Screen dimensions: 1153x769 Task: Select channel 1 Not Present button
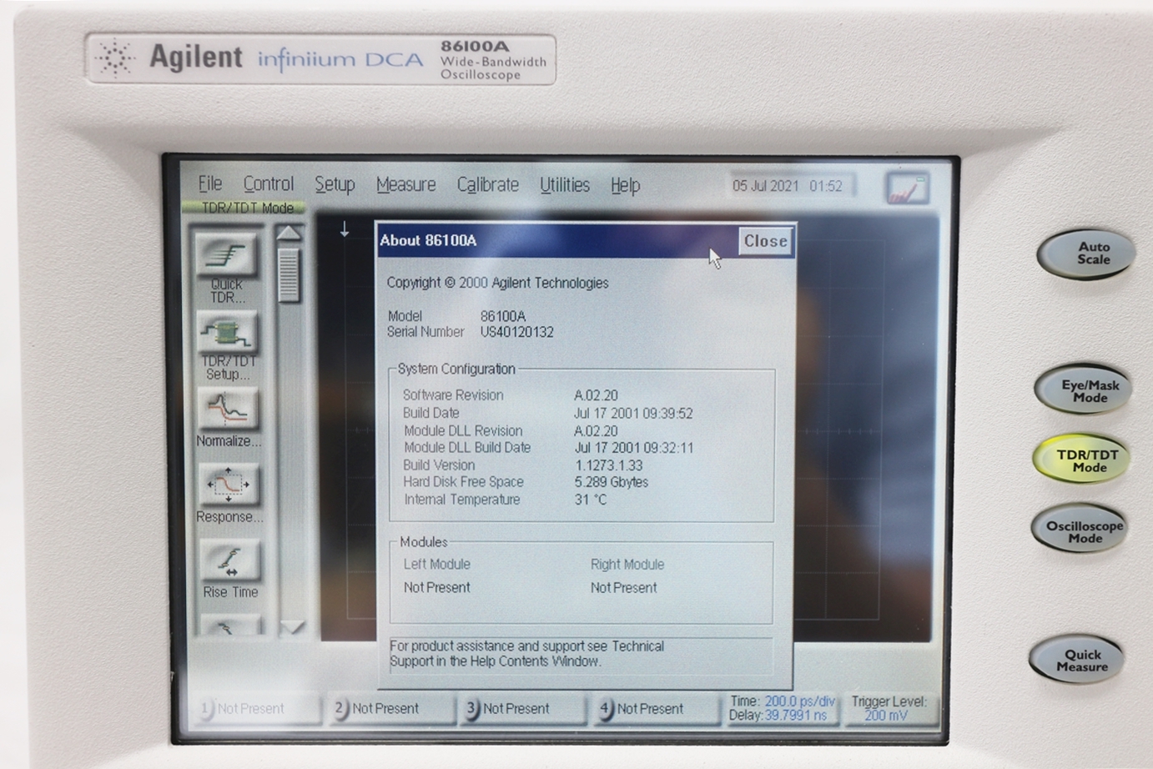pyautogui.click(x=259, y=709)
